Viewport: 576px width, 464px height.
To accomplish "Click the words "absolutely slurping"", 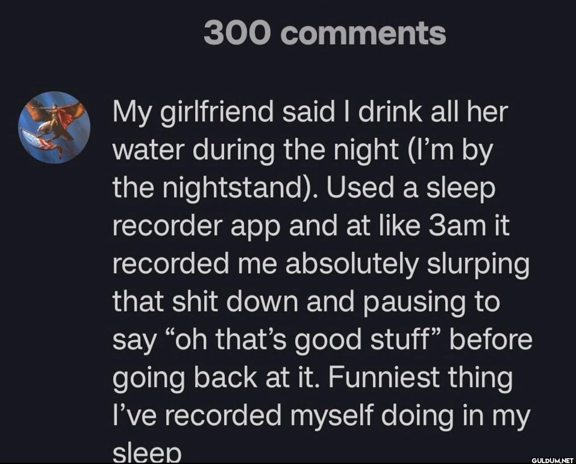I will tap(406, 264).
